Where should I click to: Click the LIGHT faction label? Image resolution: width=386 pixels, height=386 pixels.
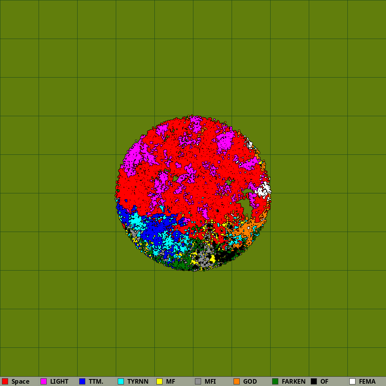pos(59,381)
